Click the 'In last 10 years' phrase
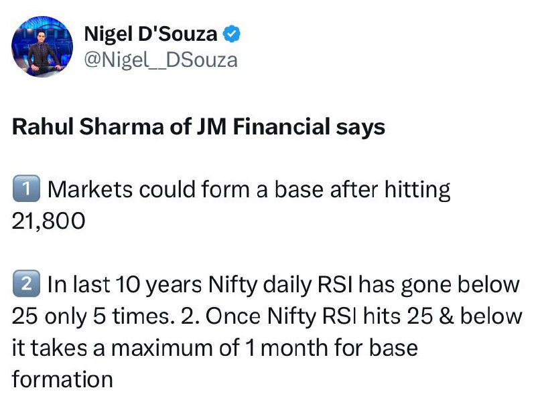The height and width of the screenshot is (404, 536). click(125, 284)
